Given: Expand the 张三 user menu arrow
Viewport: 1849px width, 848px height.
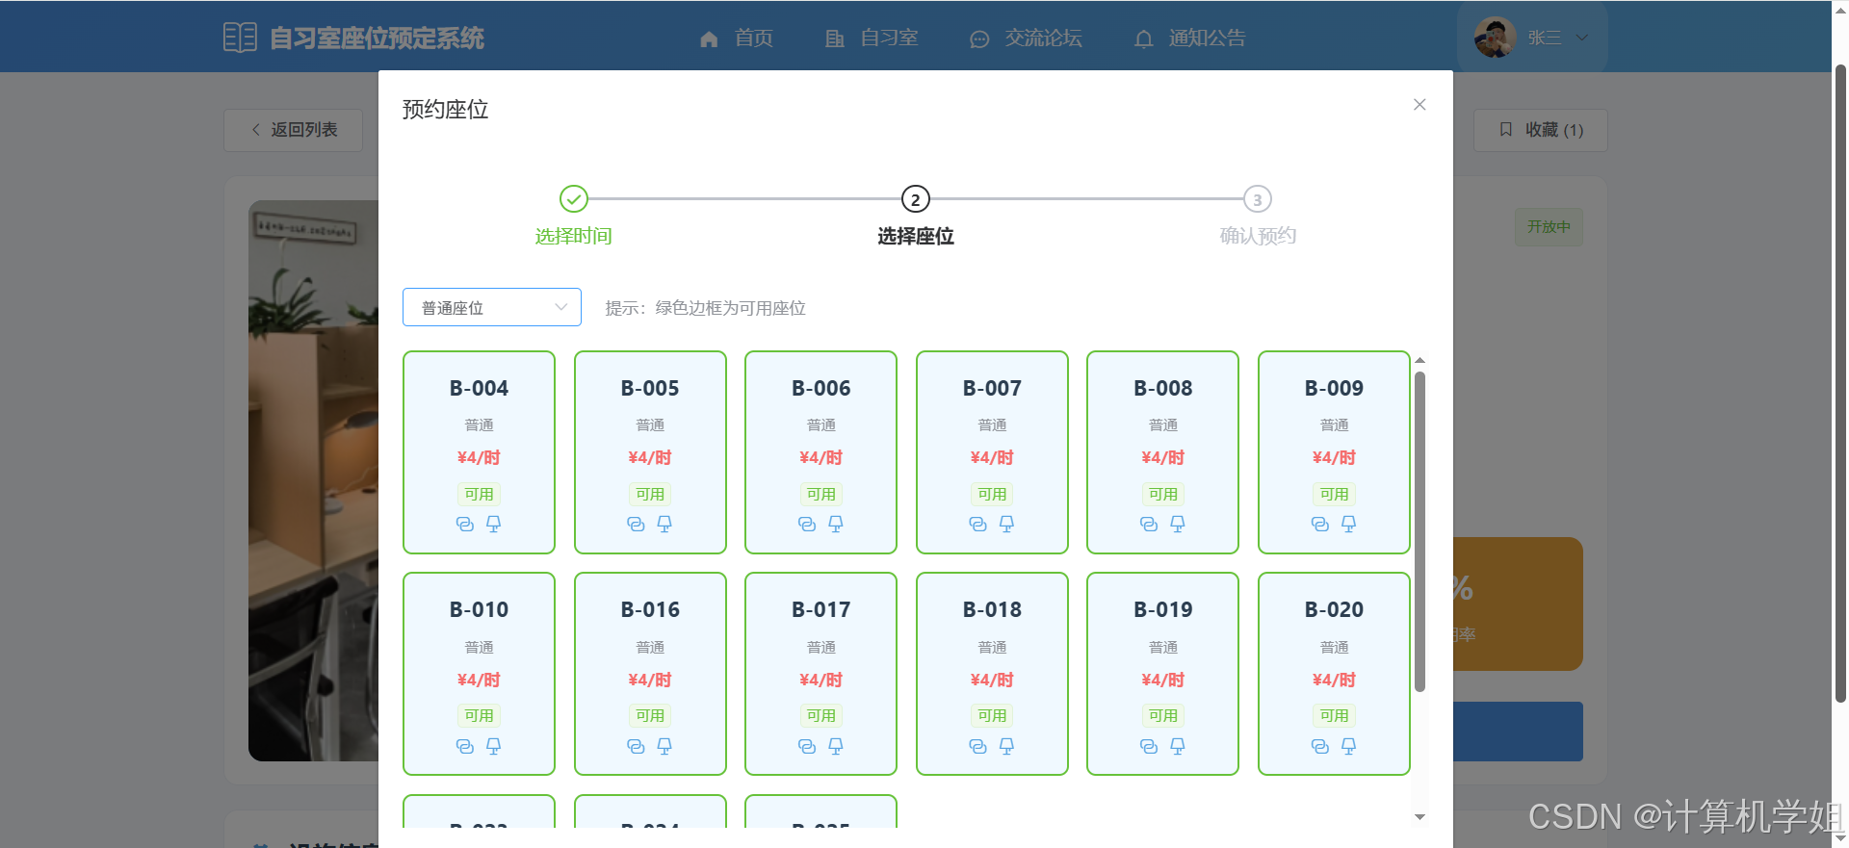Looking at the screenshot, I should (1581, 38).
